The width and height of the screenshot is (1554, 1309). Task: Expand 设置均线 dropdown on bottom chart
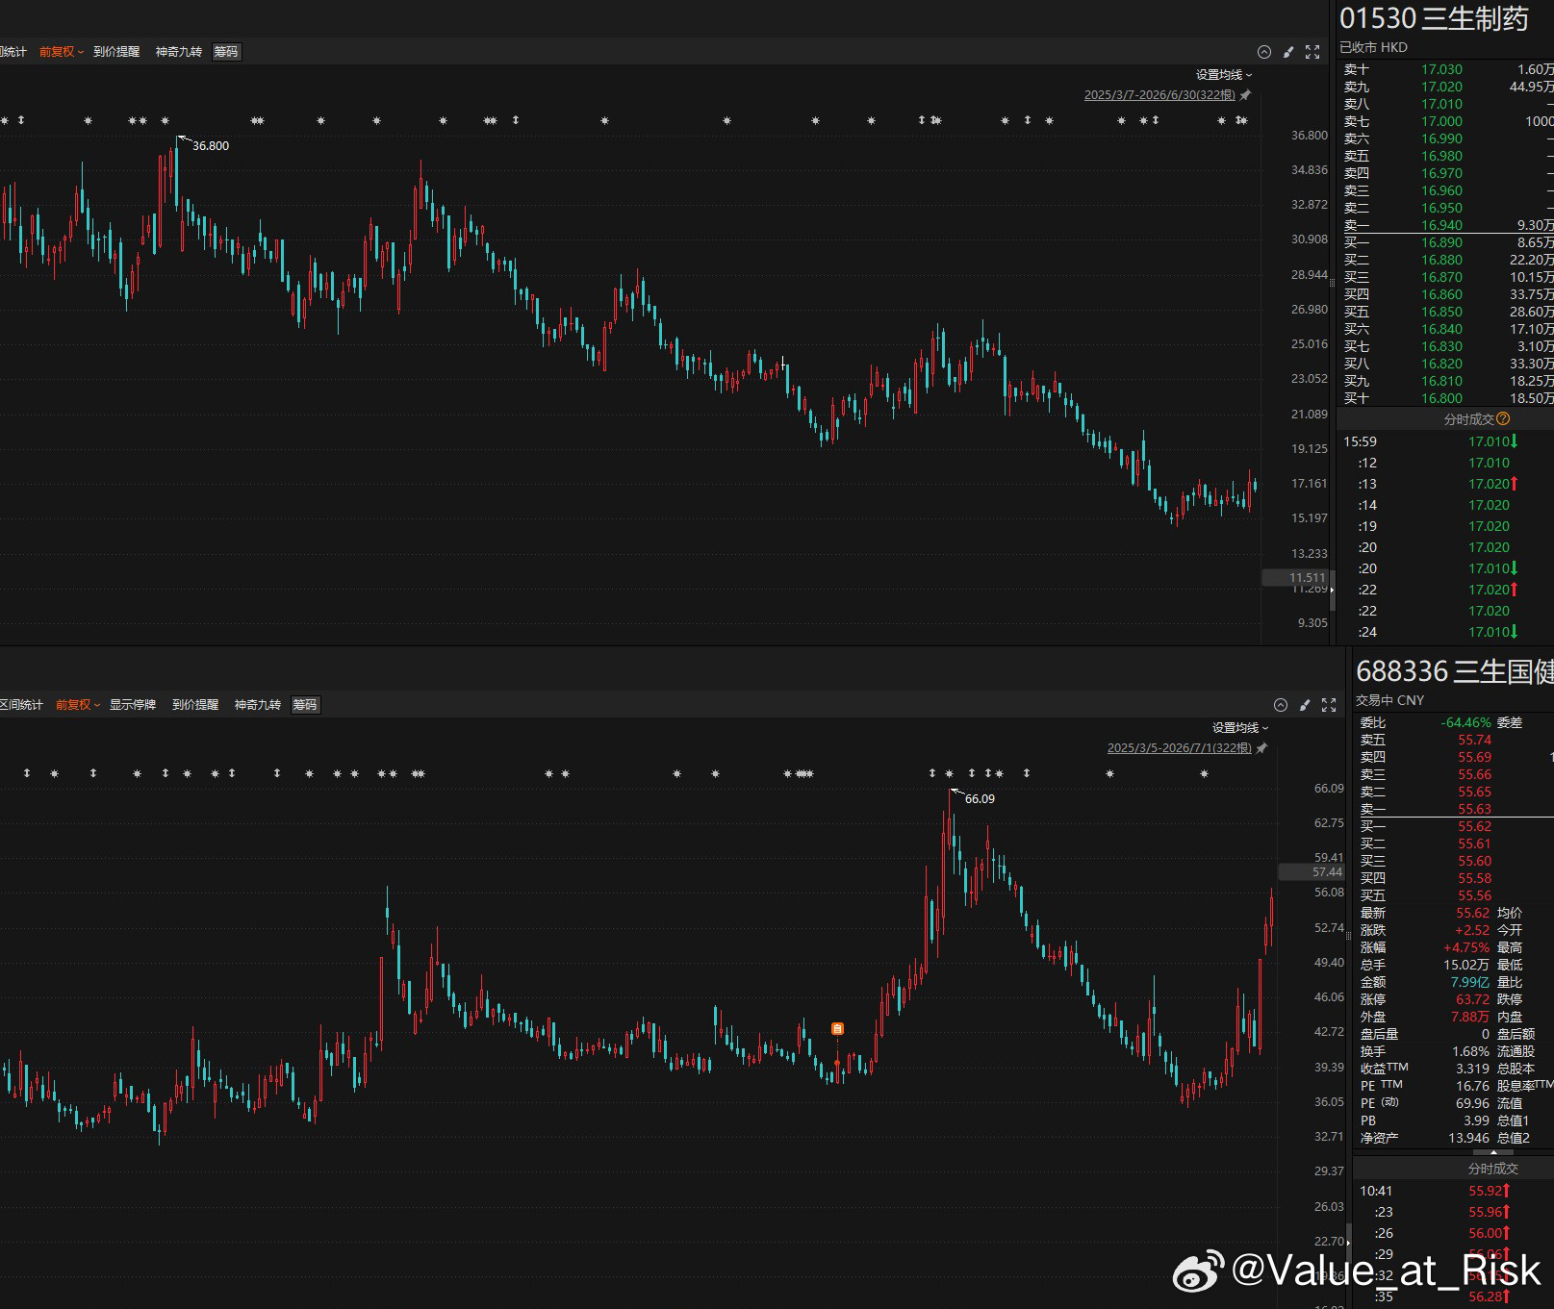[1240, 728]
